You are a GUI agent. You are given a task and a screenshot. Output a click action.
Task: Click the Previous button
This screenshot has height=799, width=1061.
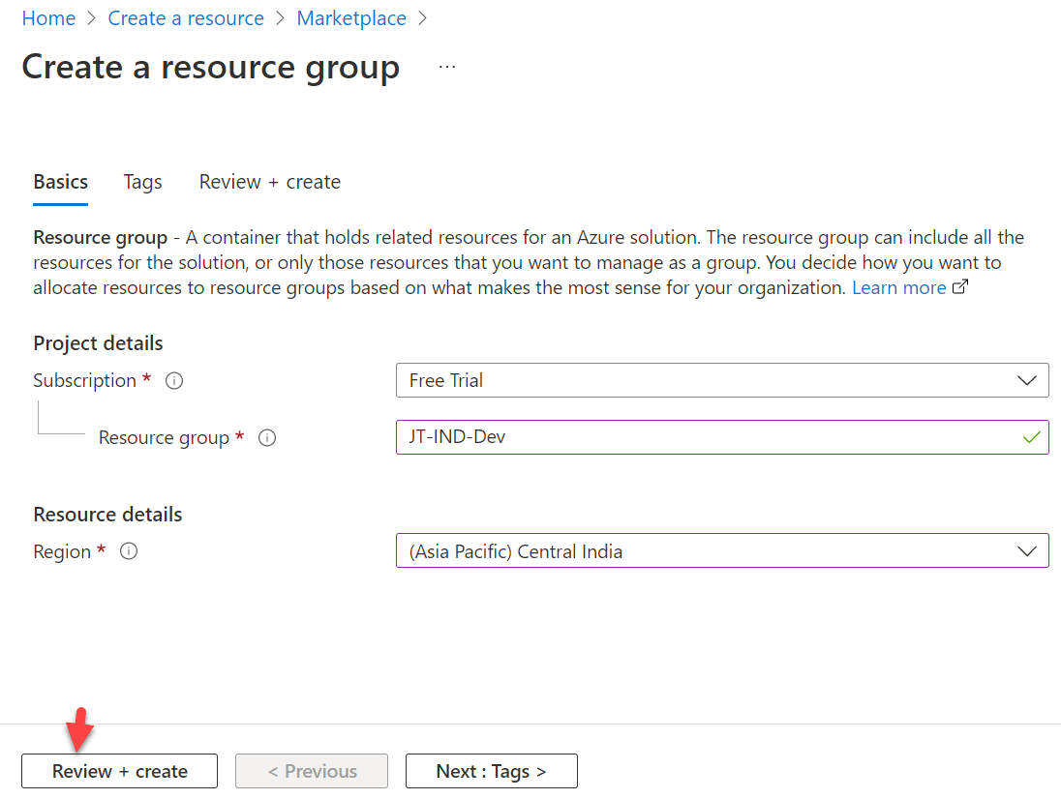[x=311, y=771]
